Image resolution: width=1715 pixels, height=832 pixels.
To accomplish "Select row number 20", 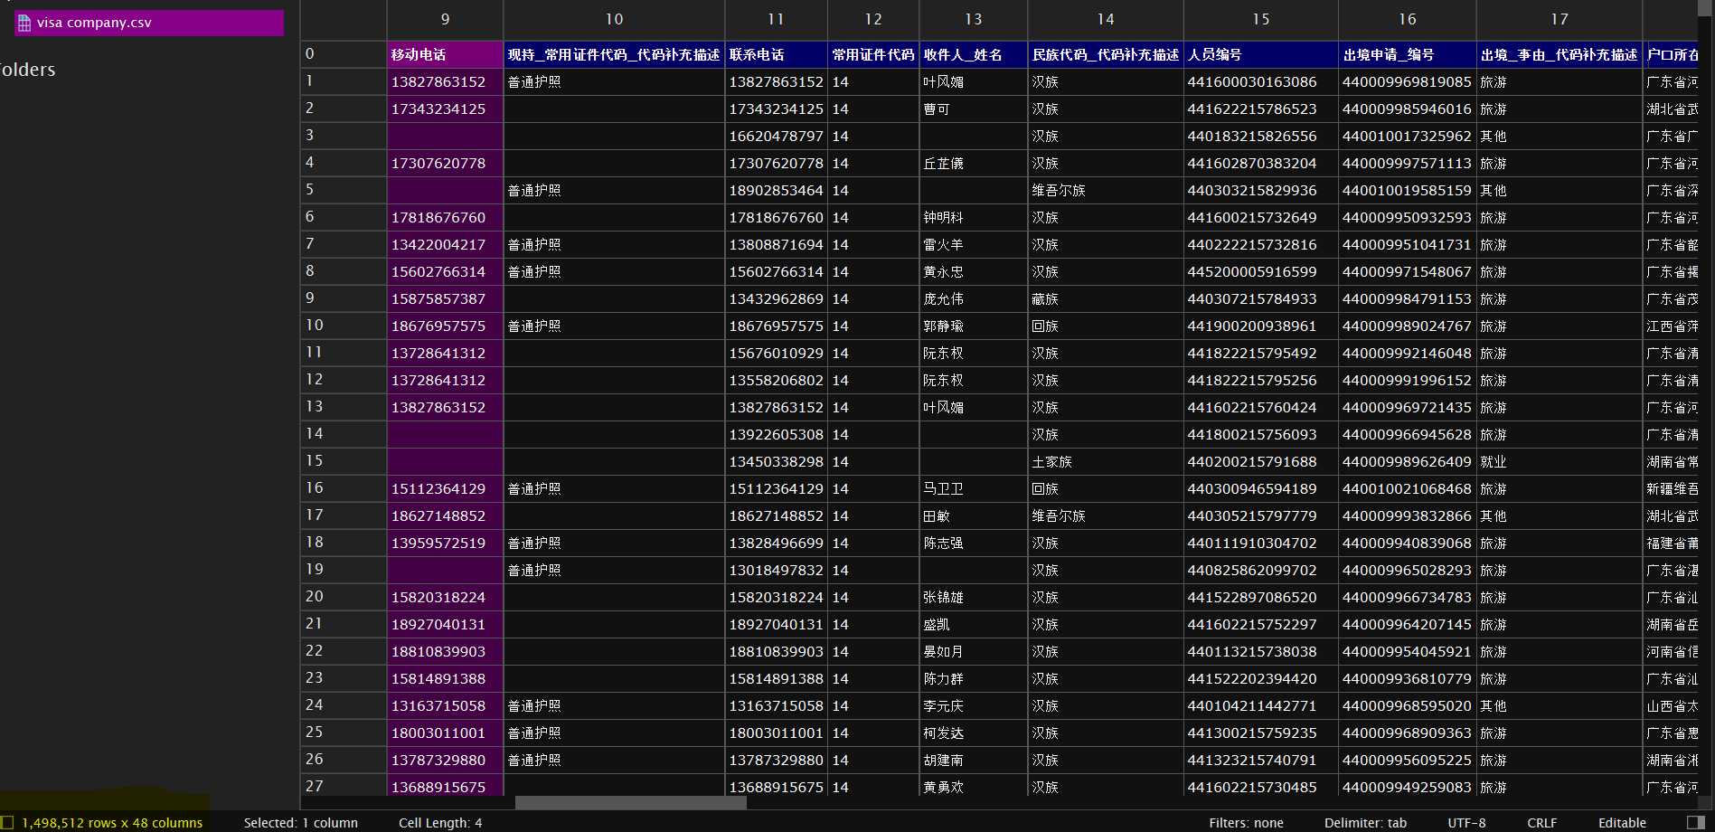I will (344, 597).
